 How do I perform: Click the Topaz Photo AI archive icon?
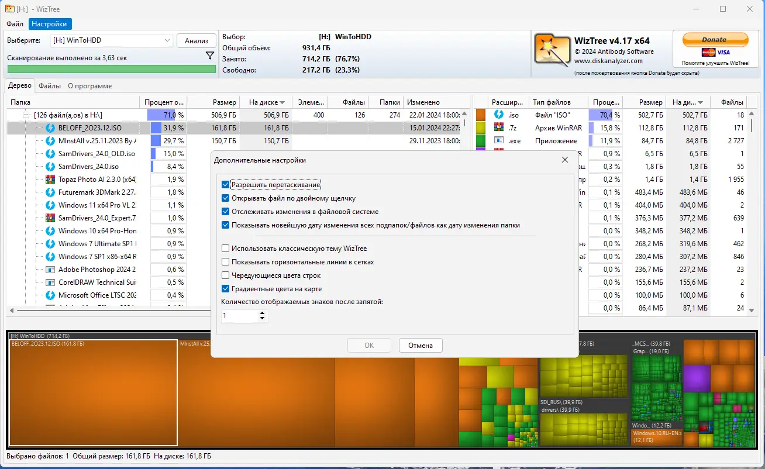pos(50,179)
